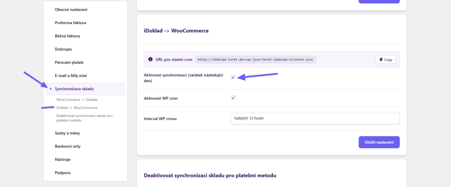Select Běžná faktura in sidebar

67,36
